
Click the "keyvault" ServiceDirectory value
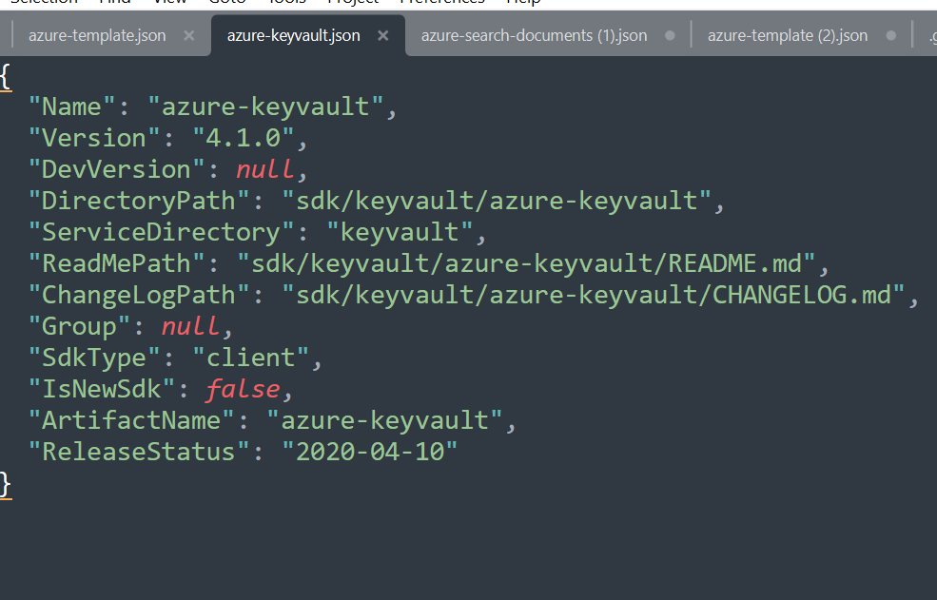400,232
